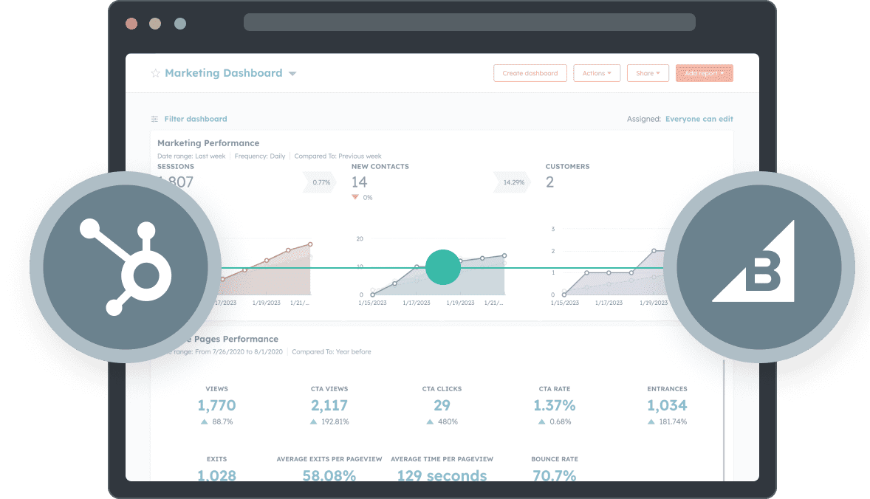Click the blue-gray window dot
The height and width of the screenshot is (499, 870).
180,24
